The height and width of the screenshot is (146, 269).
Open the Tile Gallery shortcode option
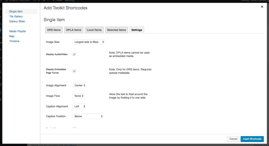tap(16, 16)
